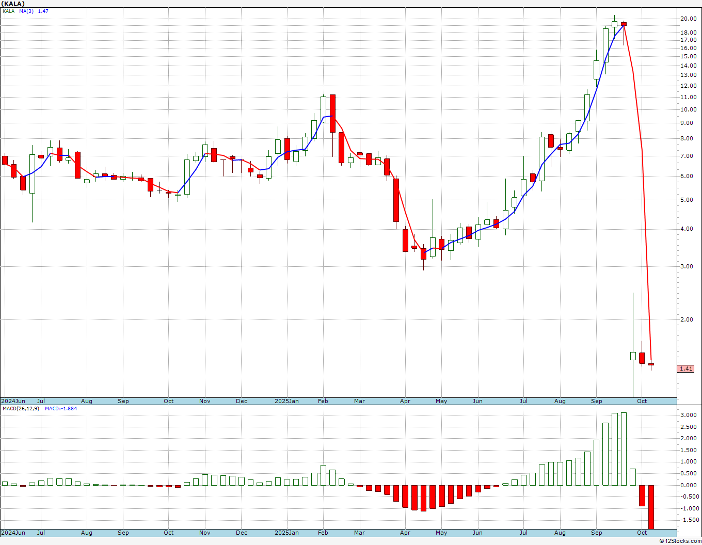The image size is (702, 545).
Task: Click the 20.00 price scale label
Action: 688,19
